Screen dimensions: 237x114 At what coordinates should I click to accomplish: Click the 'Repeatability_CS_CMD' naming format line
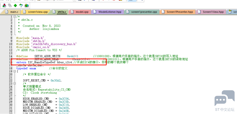(x=47, y=90)
